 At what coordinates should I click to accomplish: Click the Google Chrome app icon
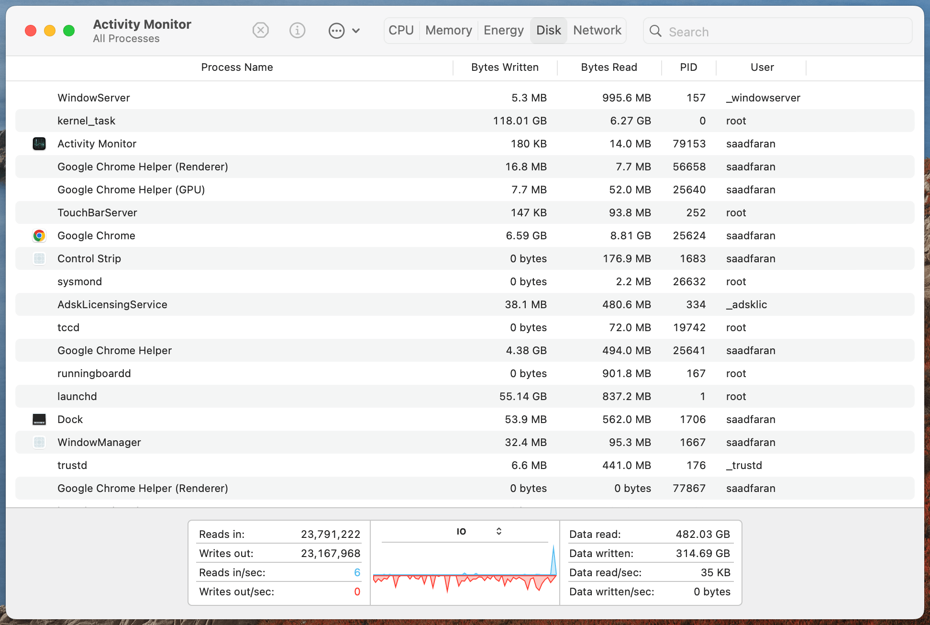click(39, 235)
